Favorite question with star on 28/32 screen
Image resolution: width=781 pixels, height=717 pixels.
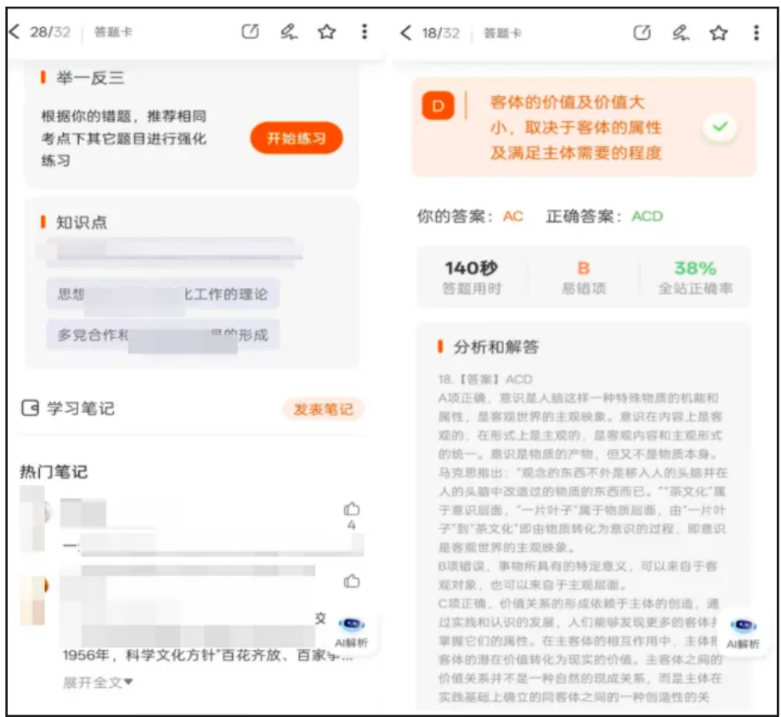point(326,32)
